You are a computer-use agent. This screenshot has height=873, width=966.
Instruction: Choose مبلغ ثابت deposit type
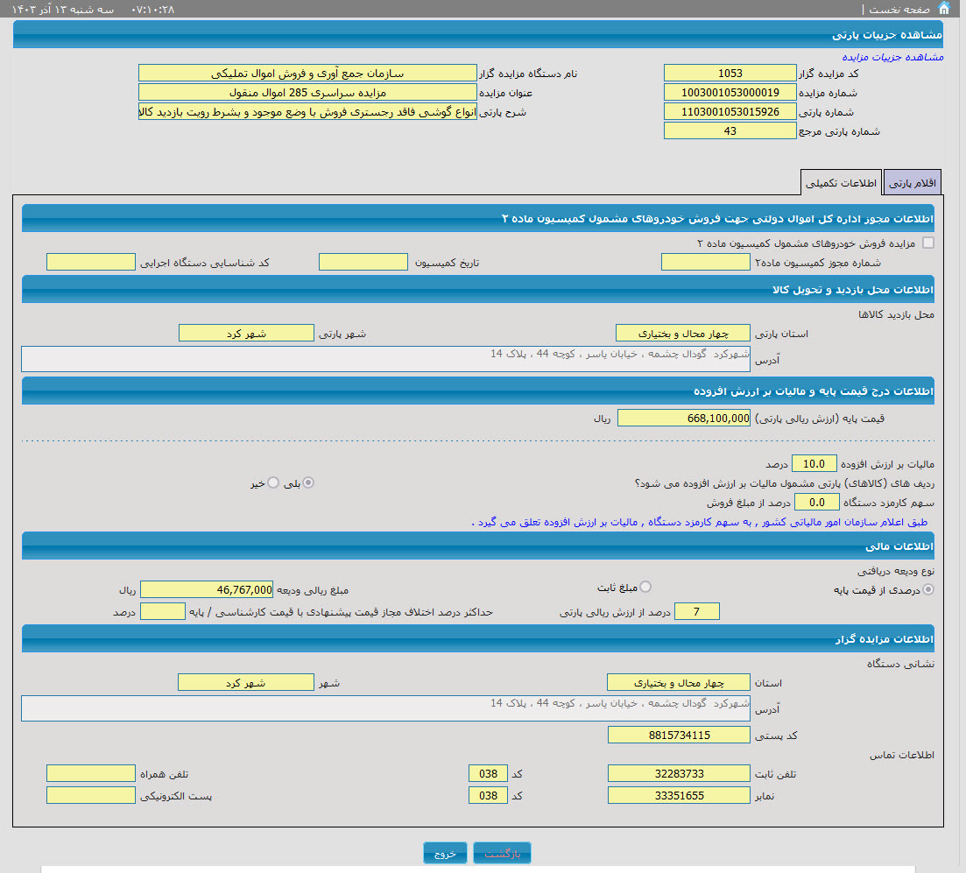point(645,587)
